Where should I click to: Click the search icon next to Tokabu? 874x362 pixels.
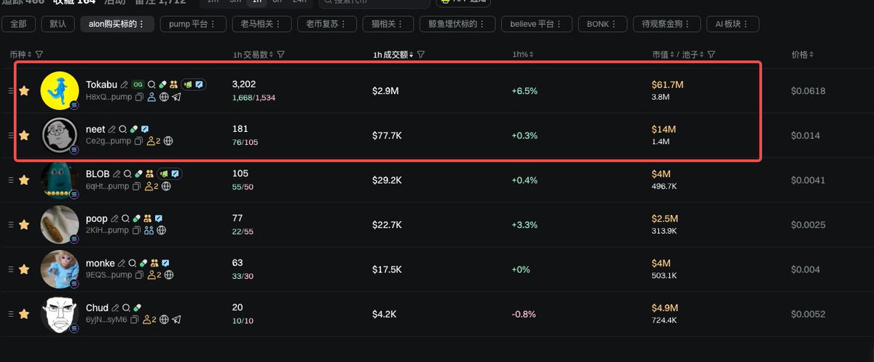151,85
